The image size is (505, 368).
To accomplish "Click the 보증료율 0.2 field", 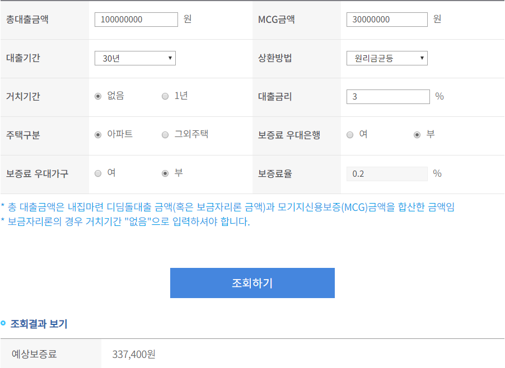I will pyautogui.click(x=387, y=174).
